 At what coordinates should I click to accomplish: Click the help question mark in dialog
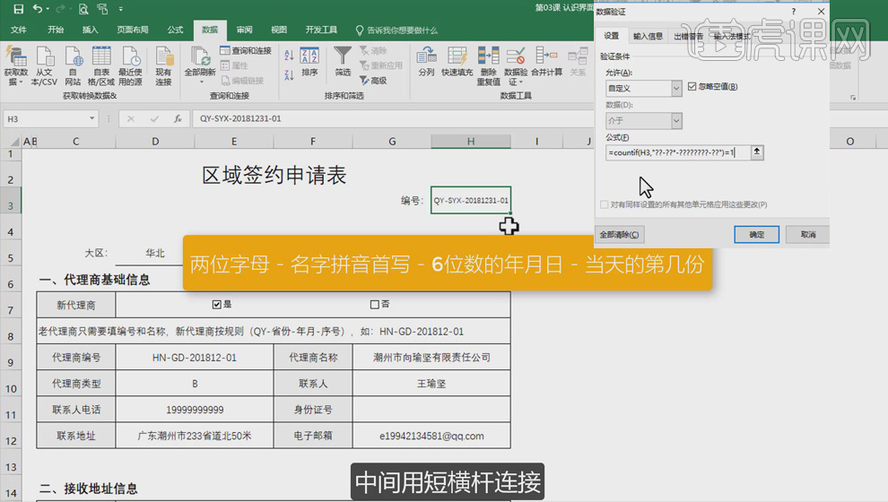(x=793, y=12)
